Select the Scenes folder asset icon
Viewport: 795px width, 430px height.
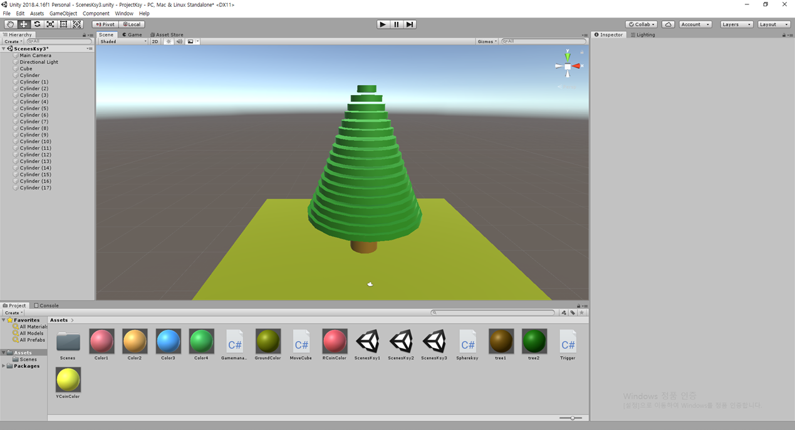click(68, 342)
